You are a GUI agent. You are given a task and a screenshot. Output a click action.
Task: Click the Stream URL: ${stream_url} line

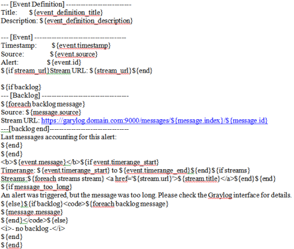click(77, 71)
